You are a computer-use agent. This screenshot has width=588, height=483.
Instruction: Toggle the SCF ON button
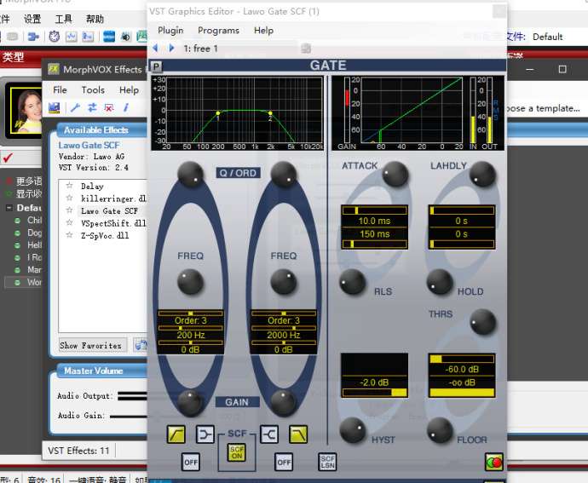coord(237,452)
